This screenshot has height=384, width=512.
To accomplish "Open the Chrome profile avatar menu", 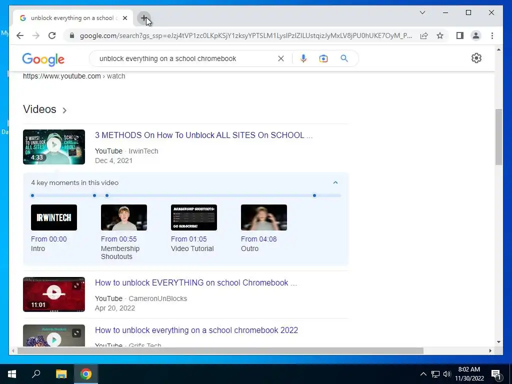I will (x=476, y=35).
